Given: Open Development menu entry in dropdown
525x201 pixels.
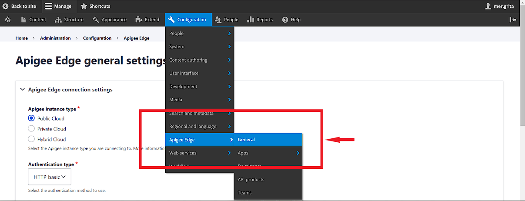Looking at the screenshot, I should (200, 87).
